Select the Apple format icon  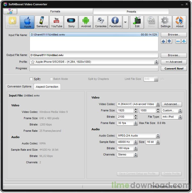point(27,22)
